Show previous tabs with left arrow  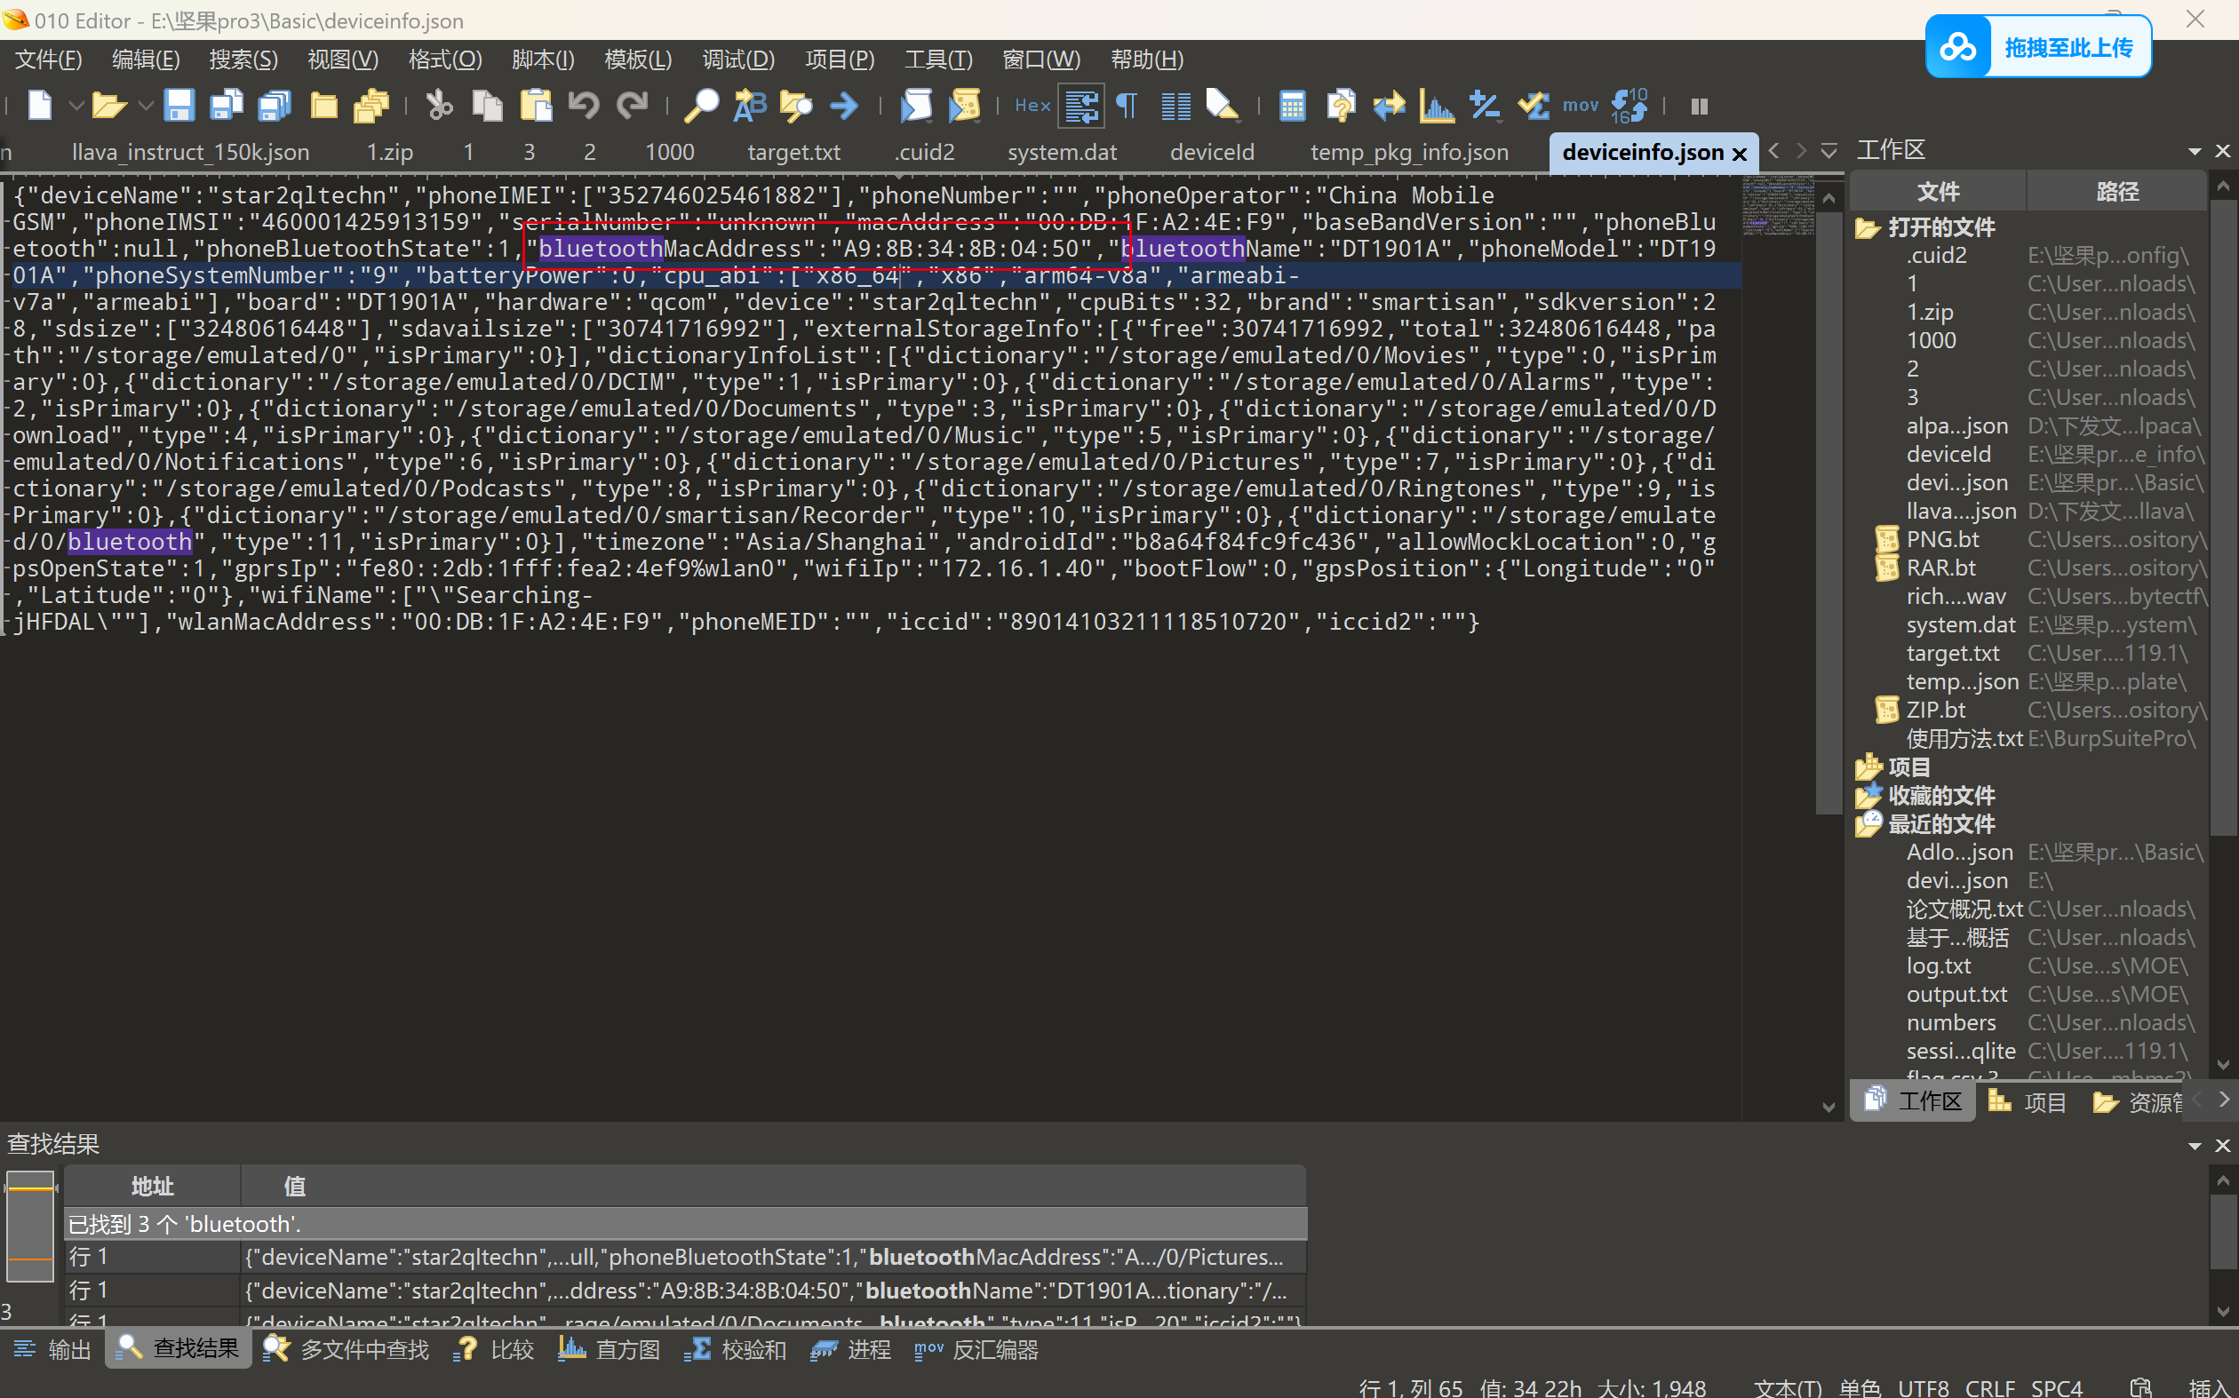coord(1773,151)
